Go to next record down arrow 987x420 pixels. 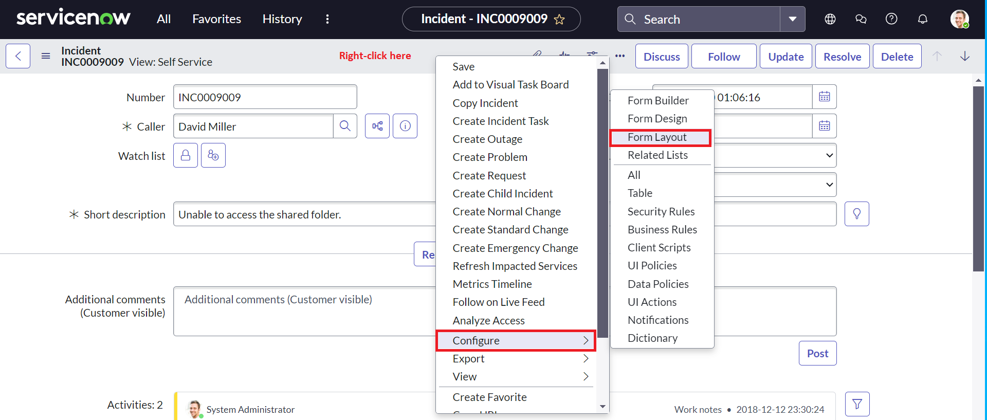tap(965, 56)
